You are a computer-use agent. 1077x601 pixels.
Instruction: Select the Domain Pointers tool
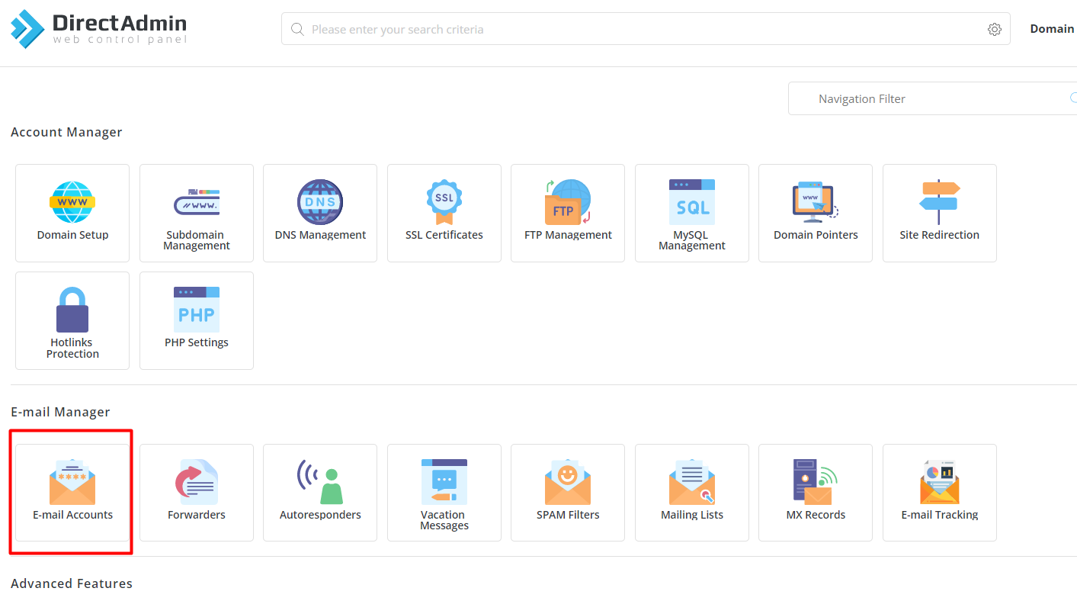coord(815,213)
